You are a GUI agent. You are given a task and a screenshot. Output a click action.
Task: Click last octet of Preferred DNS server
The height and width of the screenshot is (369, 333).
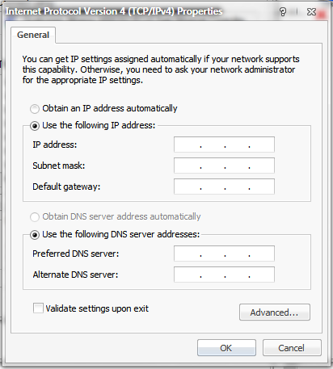(261, 254)
